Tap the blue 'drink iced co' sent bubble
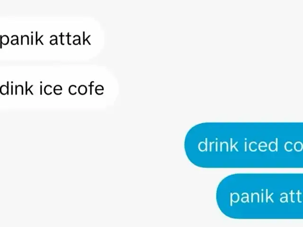 point(244,145)
